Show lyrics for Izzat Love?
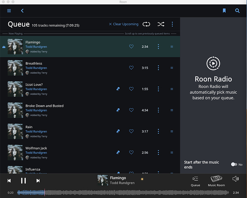 [118, 89]
